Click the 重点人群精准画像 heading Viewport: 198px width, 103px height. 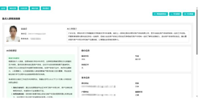(x=11, y=19)
